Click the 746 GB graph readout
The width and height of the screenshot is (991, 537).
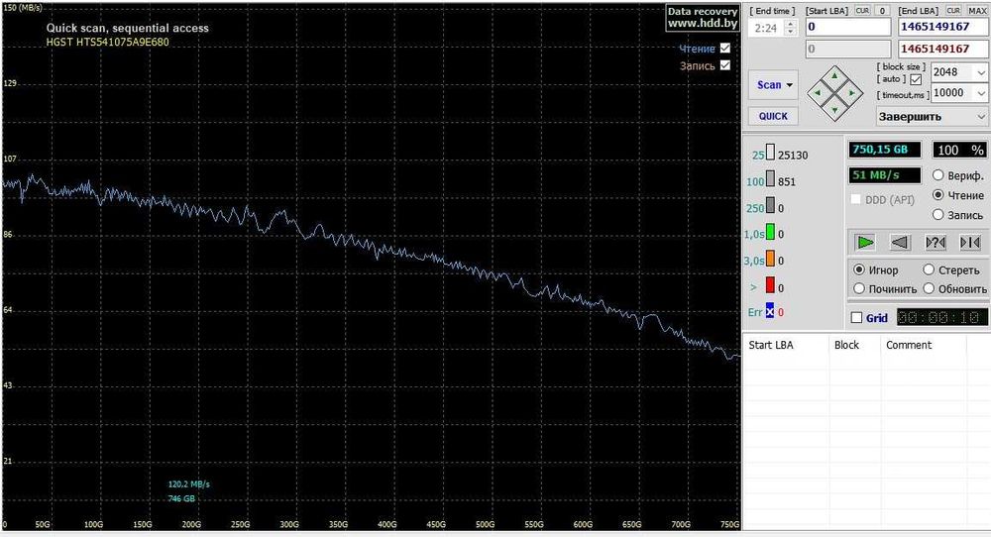pos(181,498)
